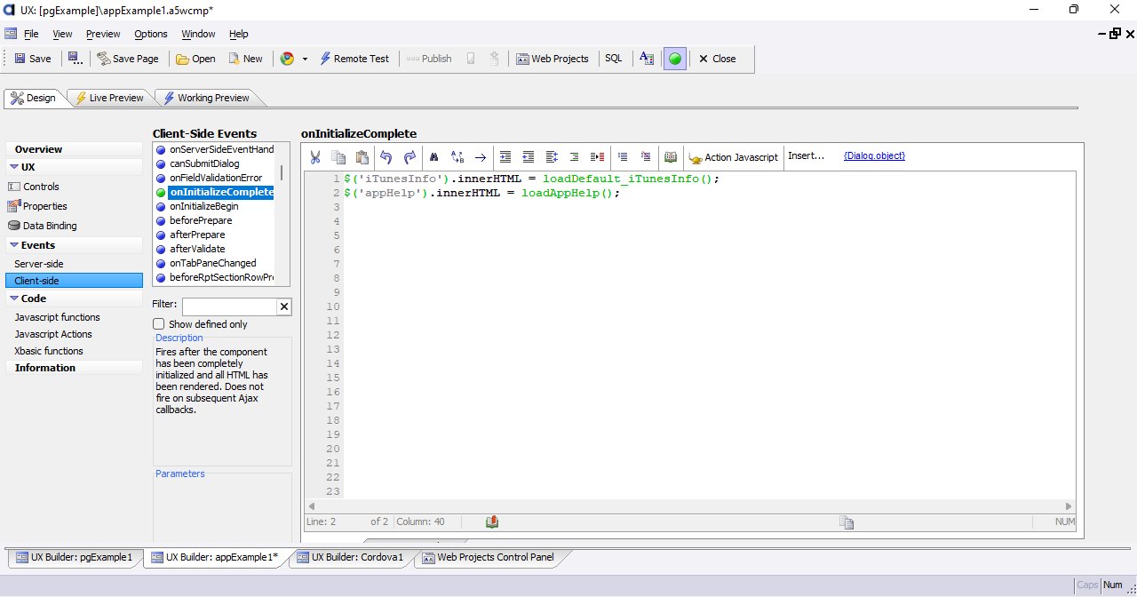Viewport: 1137px width, 597px height.
Task: Open the menu bar document icon next to File
Action: click(x=11, y=34)
